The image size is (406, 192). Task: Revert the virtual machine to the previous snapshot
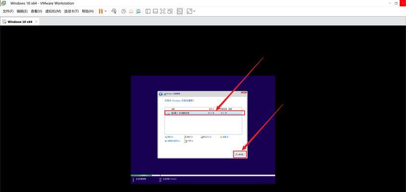[x=131, y=12]
